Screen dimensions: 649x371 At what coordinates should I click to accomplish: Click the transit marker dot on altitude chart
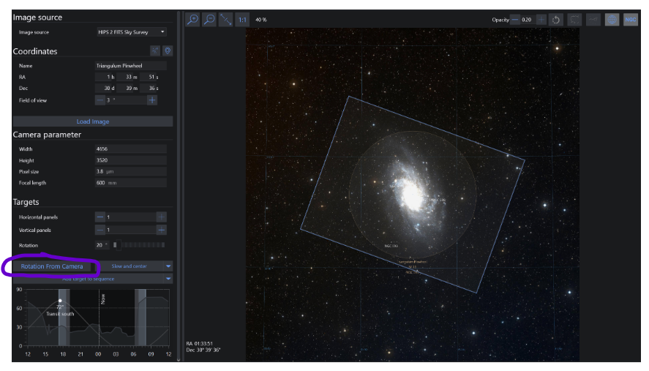[60, 301]
